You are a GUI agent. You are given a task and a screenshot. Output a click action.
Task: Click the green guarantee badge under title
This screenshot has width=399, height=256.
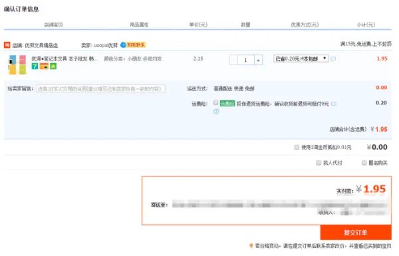click(x=53, y=66)
